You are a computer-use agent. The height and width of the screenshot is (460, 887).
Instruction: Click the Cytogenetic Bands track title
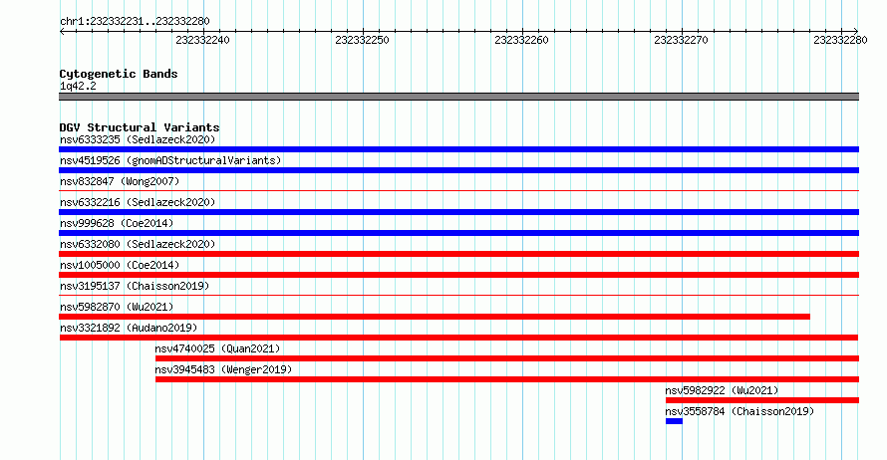point(119,74)
